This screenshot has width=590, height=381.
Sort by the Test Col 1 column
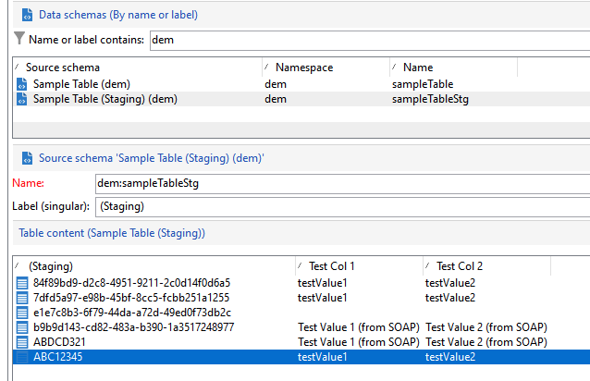333,265
